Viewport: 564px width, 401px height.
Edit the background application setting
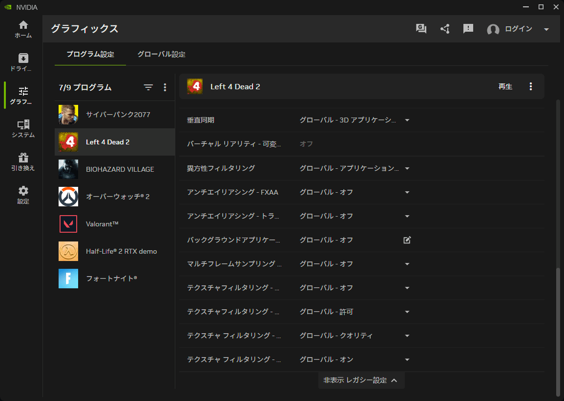tap(407, 240)
